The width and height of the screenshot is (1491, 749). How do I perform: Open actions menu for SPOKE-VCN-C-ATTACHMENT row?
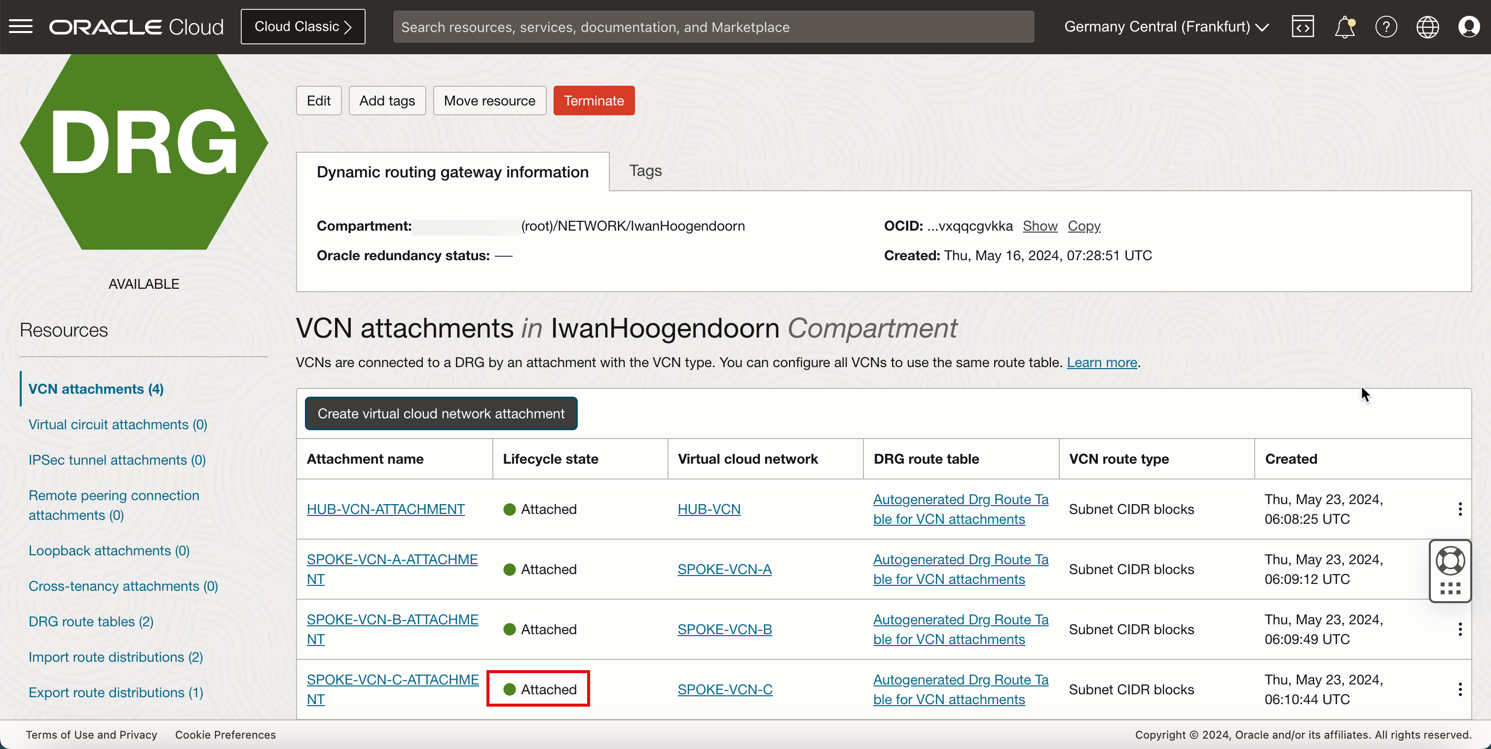[1460, 689]
